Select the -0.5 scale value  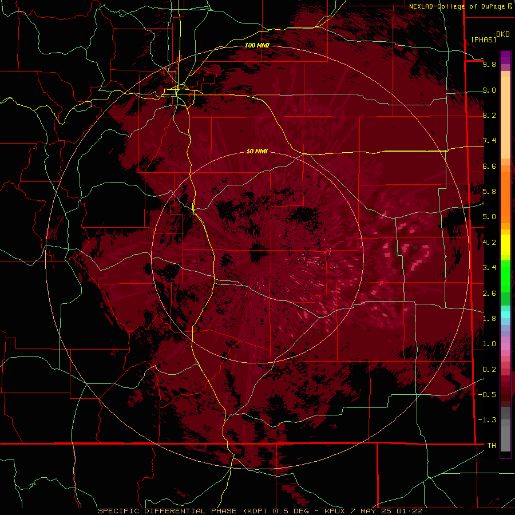487,395
